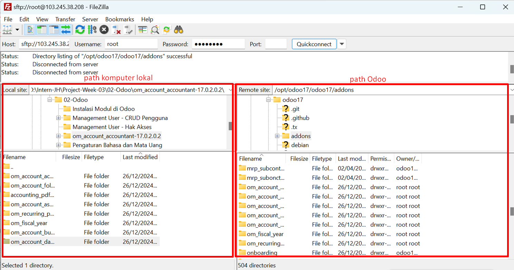The image size is (514, 270).
Task: Cancel the current operation
Action: pos(104,30)
